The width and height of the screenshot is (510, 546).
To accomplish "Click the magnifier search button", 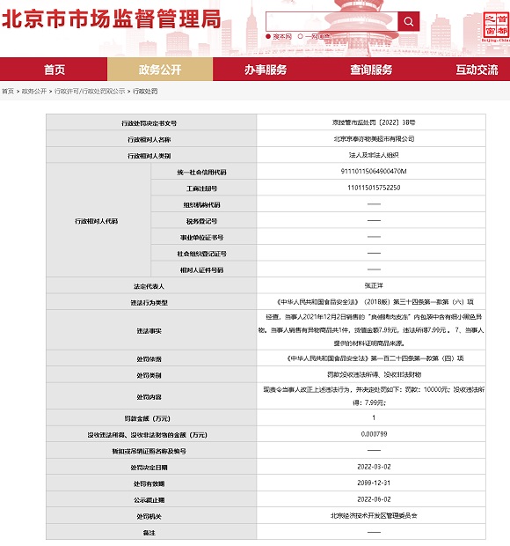I will tap(409, 22).
